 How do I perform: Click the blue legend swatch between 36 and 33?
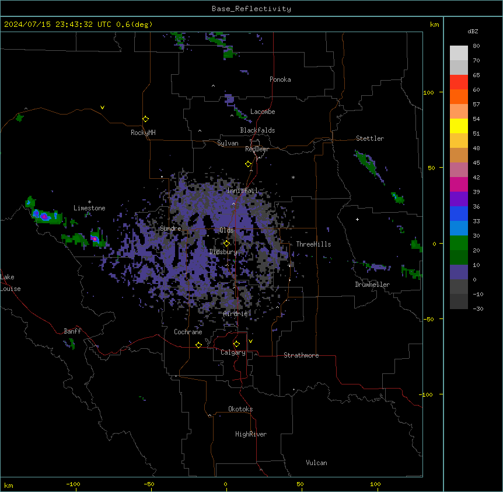pyautogui.click(x=459, y=213)
